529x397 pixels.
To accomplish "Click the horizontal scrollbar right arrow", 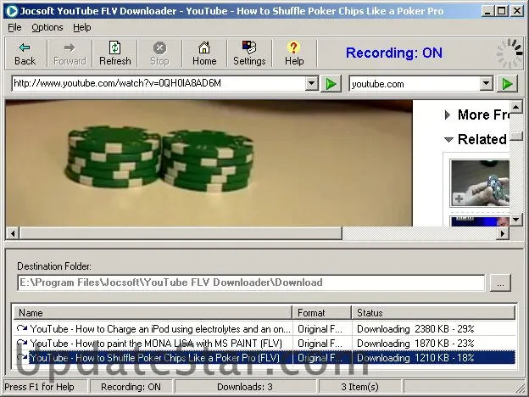I will (503, 233).
